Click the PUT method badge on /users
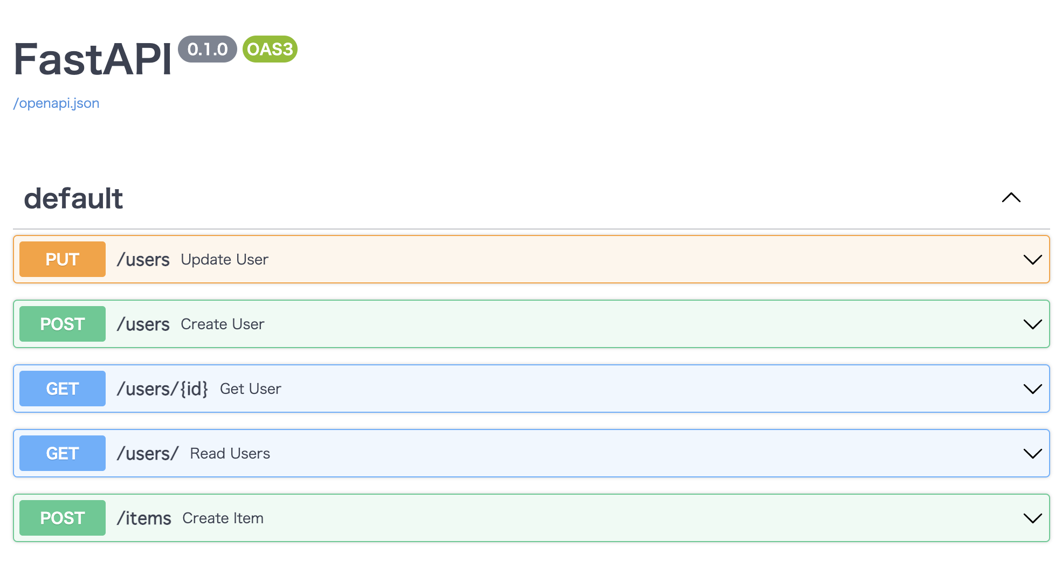The width and height of the screenshot is (1062, 582). point(61,259)
